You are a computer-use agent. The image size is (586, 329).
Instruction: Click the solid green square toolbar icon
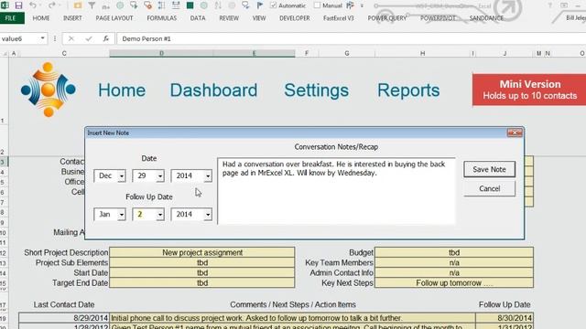pos(190,5)
